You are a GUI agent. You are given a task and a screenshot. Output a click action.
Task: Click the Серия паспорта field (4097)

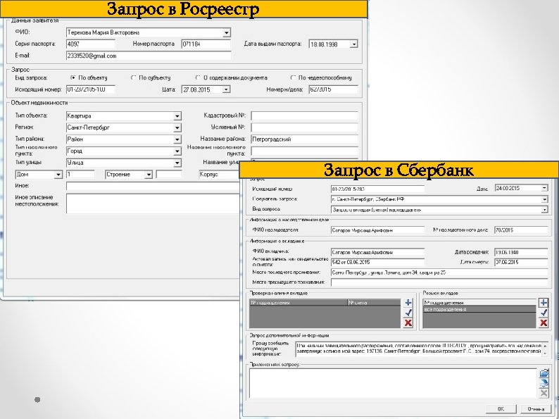[x=91, y=44]
